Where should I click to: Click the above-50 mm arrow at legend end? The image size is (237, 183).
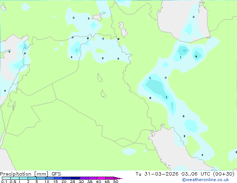(x=118, y=178)
